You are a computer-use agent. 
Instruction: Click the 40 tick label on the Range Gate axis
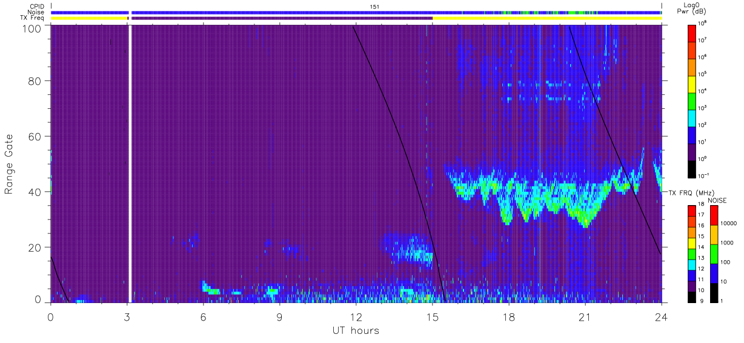click(x=35, y=192)
